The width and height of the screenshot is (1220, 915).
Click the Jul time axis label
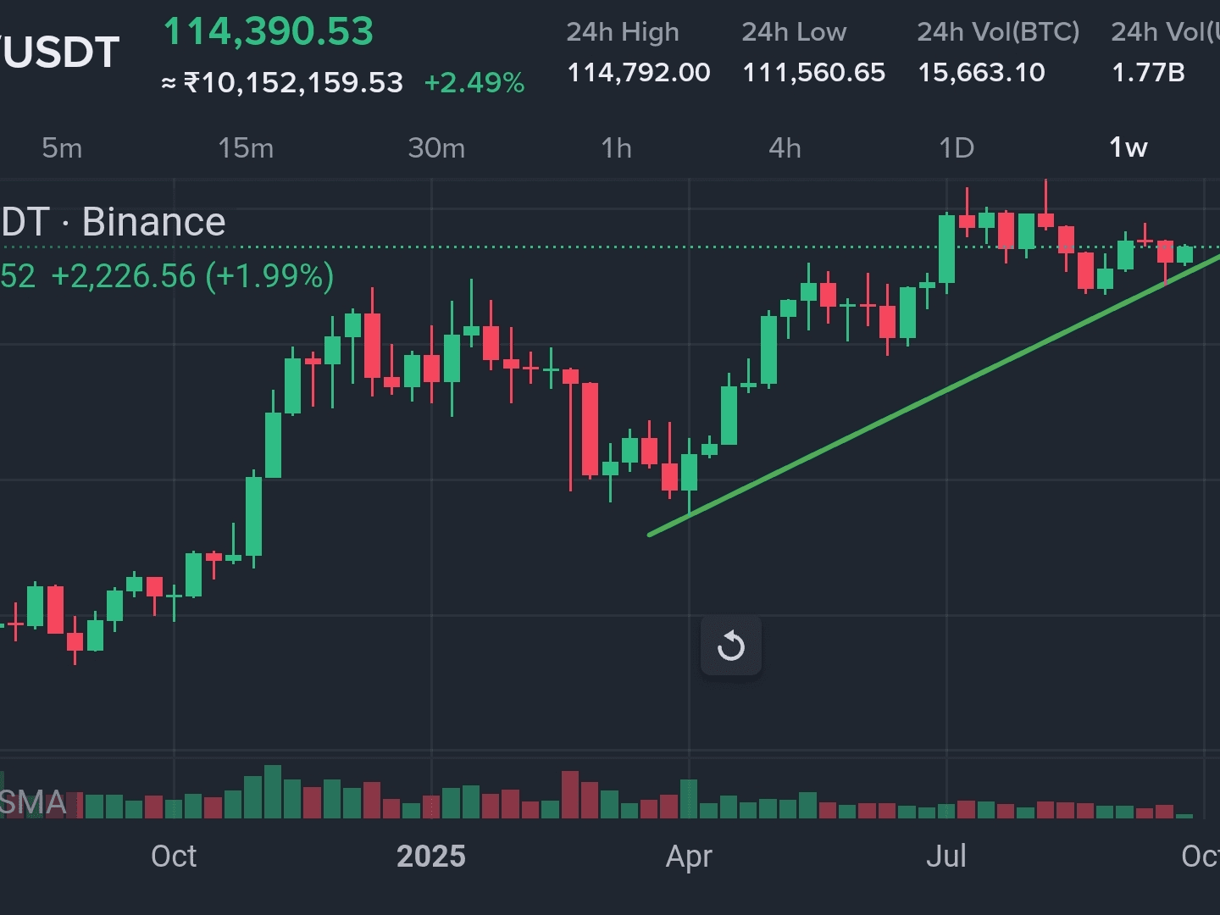(946, 857)
